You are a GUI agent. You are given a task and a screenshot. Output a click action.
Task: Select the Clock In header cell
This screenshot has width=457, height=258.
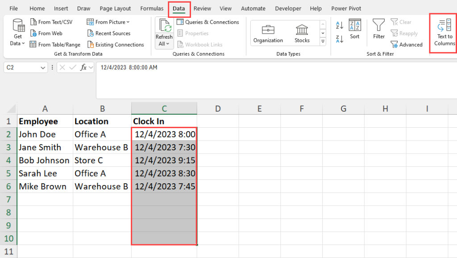click(x=164, y=121)
